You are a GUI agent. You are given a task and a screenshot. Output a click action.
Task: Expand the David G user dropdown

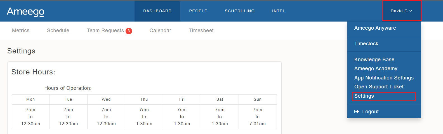401,11
